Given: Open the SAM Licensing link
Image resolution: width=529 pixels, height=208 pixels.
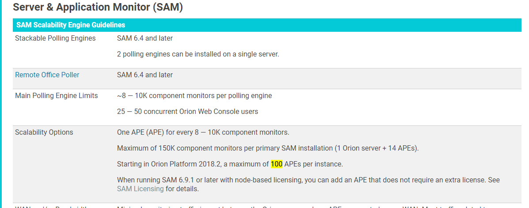Looking at the screenshot, I should [x=140, y=189].
